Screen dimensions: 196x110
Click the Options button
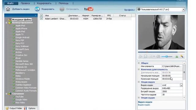[30, 108]
